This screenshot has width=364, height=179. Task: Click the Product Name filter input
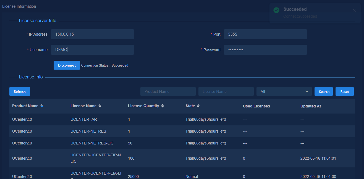[x=168, y=91]
